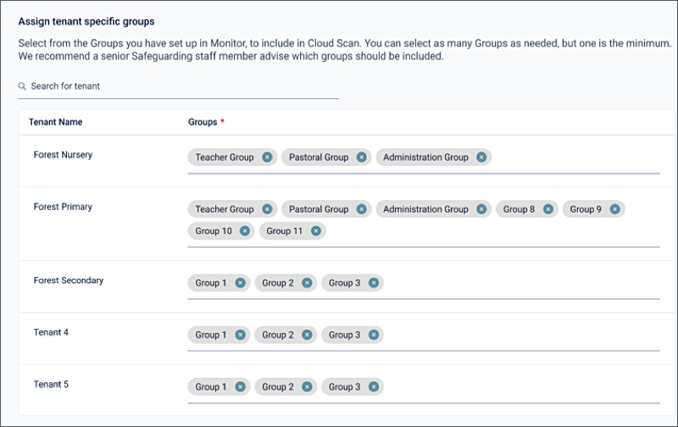Remove Group 2 from Tenant 5
The height and width of the screenshot is (427, 678).
(307, 386)
